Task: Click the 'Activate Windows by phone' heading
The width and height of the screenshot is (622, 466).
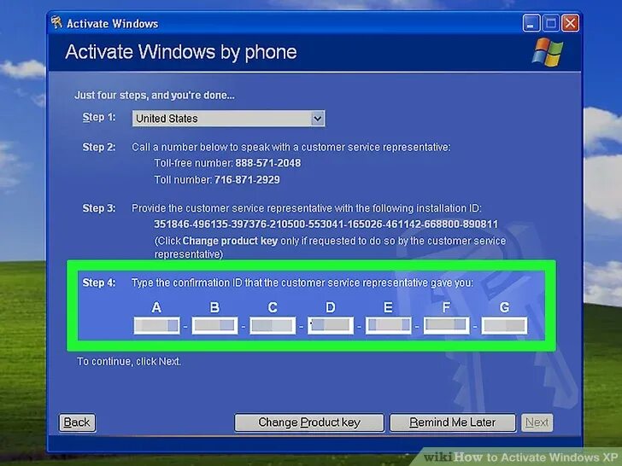Action: pyautogui.click(x=181, y=52)
